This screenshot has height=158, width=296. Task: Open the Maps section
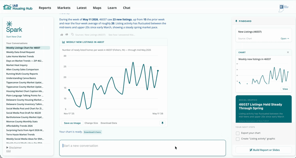click(x=97, y=8)
